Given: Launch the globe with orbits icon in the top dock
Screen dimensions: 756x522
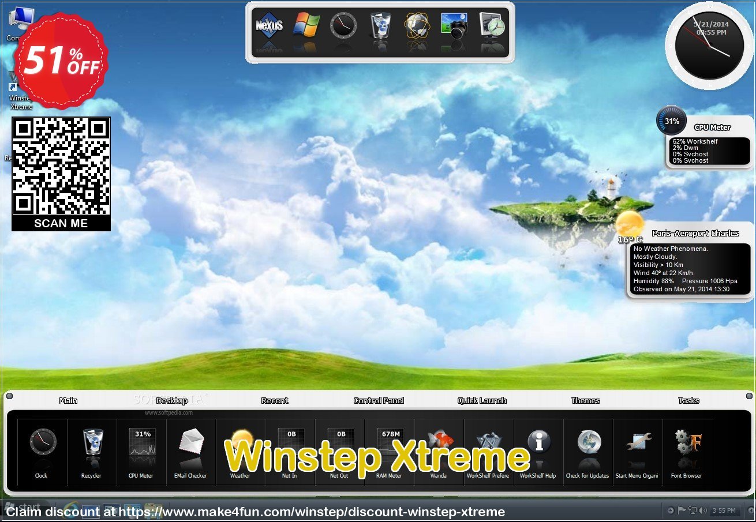Looking at the screenshot, I should 417,27.
